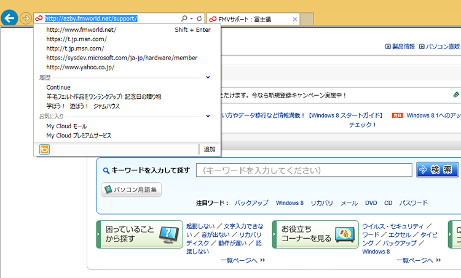Click the site favicon in the address bar
Image resolution: width=461 pixels, height=278 pixels.
(39, 19)
